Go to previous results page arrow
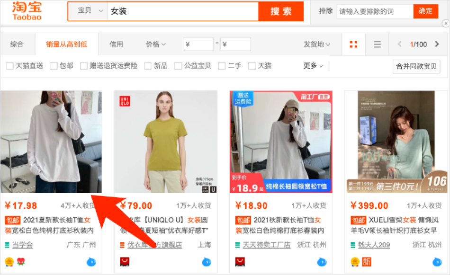Image resolution: width=450 pixels, height=275 pixels. (x=399, y=44)
